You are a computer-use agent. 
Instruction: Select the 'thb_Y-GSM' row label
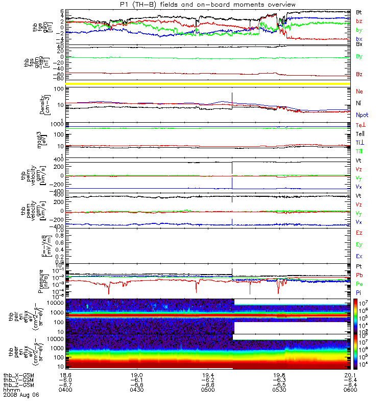coord(18,380)
